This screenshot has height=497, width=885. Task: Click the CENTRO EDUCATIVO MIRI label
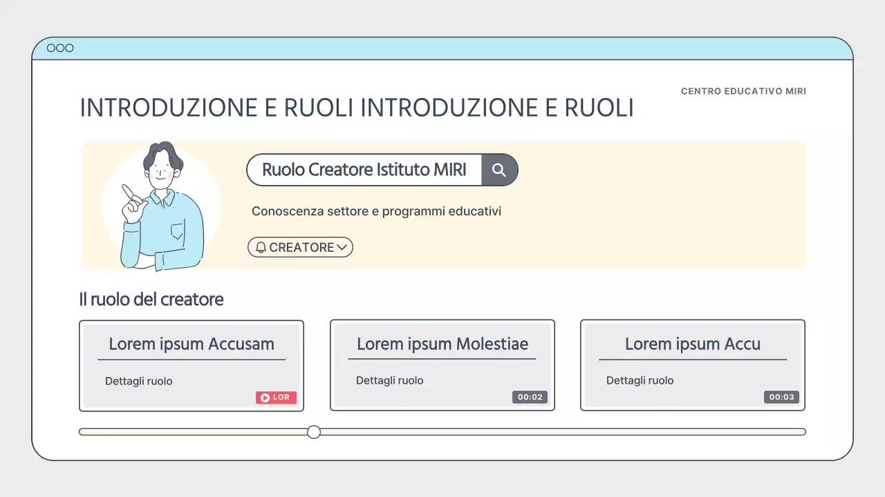pos(743,90)
